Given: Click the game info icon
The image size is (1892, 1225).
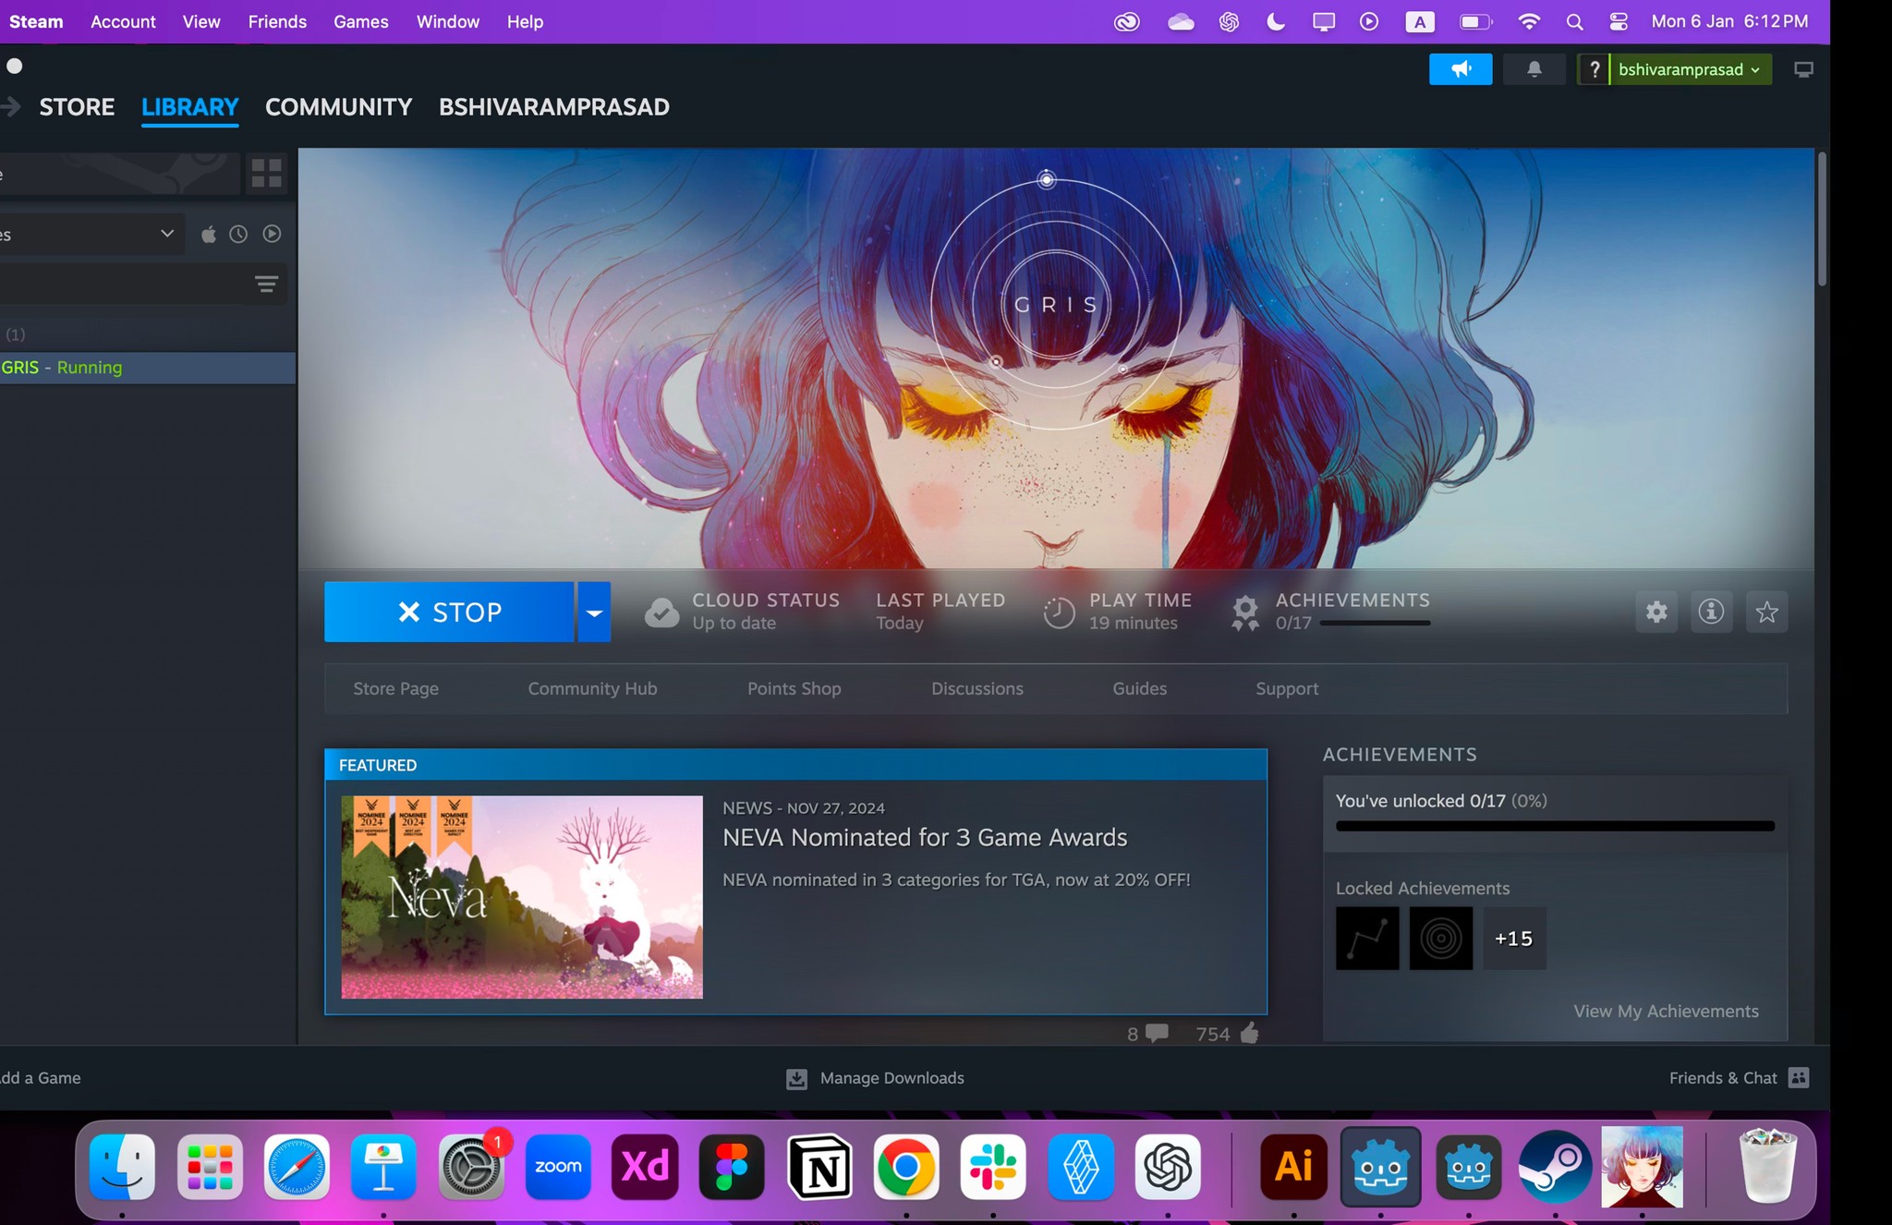Looking at the screenshot, I should coord(1711,612).
